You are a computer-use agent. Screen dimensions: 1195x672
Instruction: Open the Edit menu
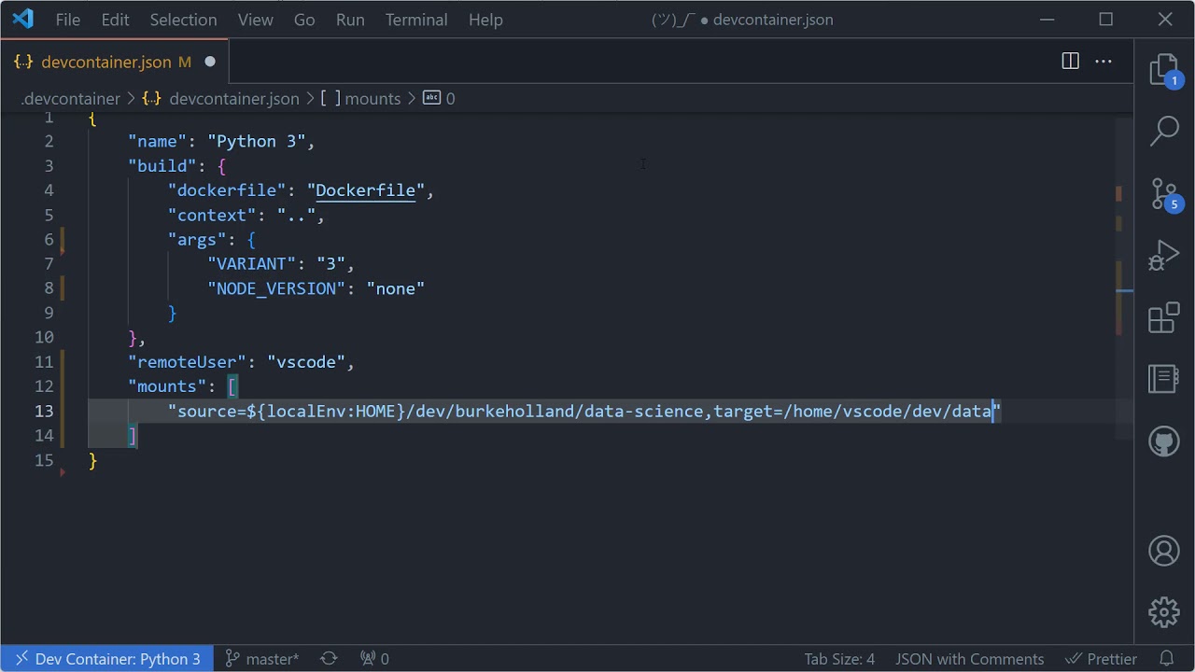tap(115, 20)
